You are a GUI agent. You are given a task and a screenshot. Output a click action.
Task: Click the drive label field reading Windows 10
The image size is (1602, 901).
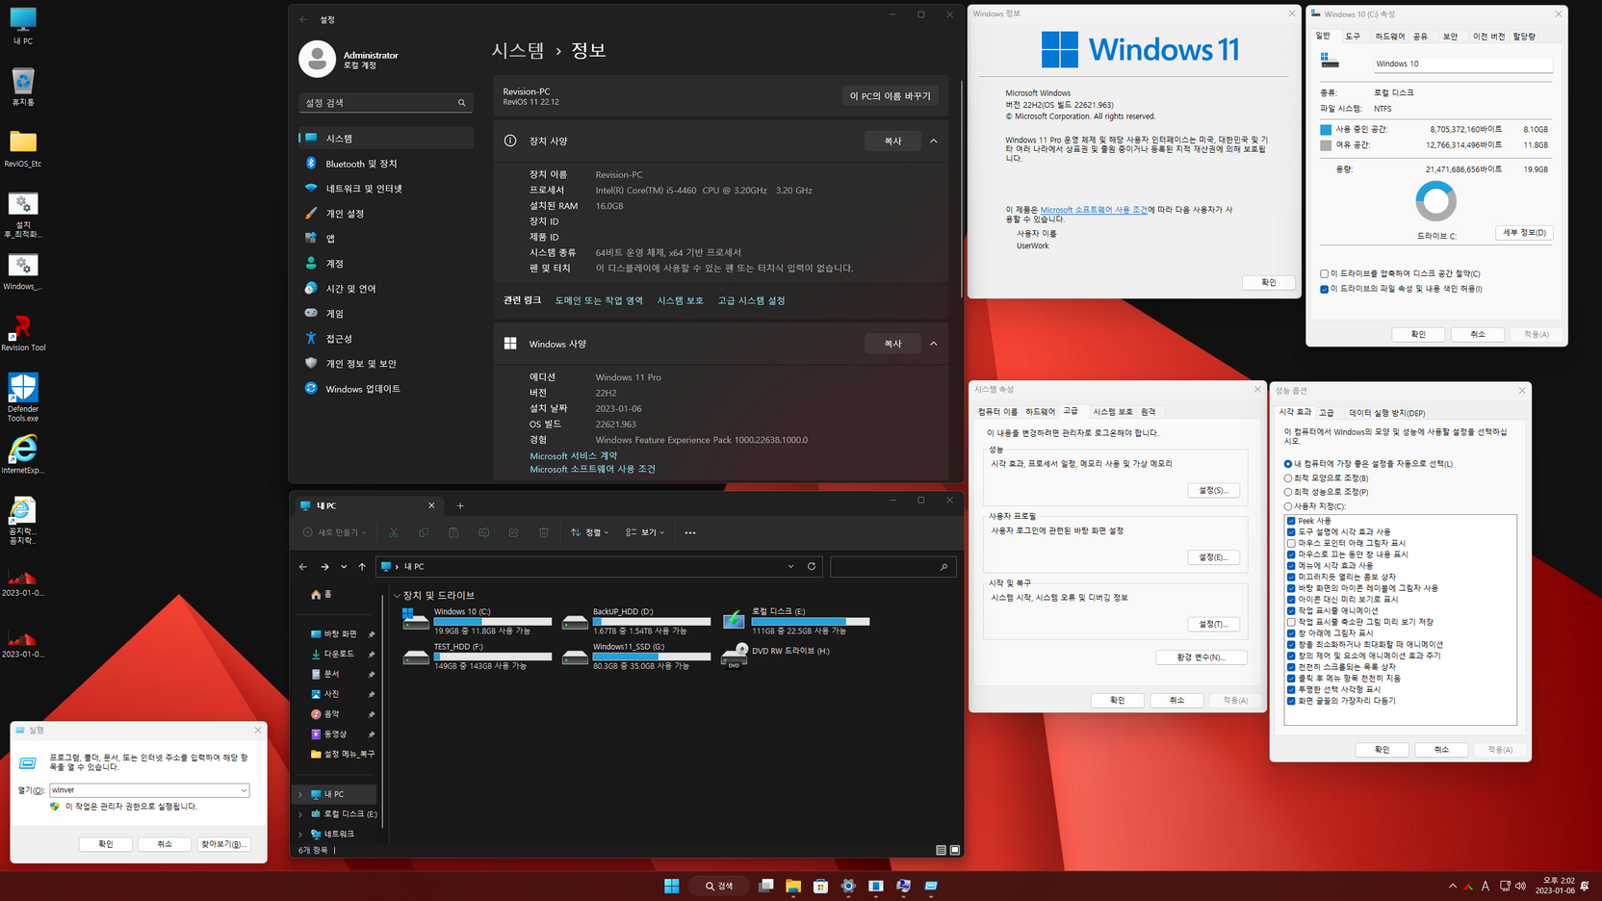[1462, 64]
